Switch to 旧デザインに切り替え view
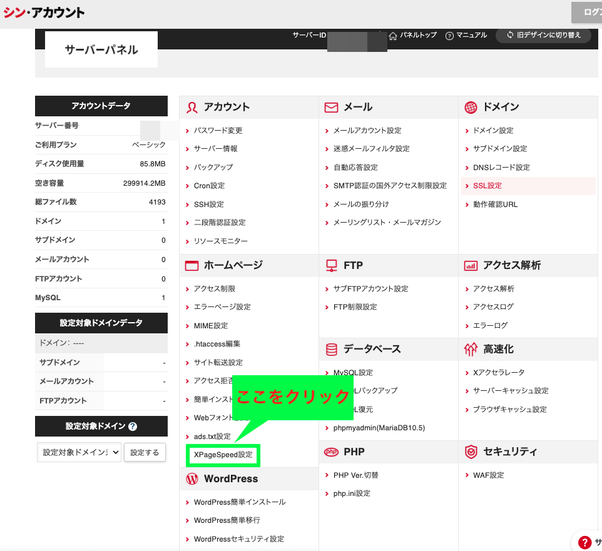 point(543,36)
